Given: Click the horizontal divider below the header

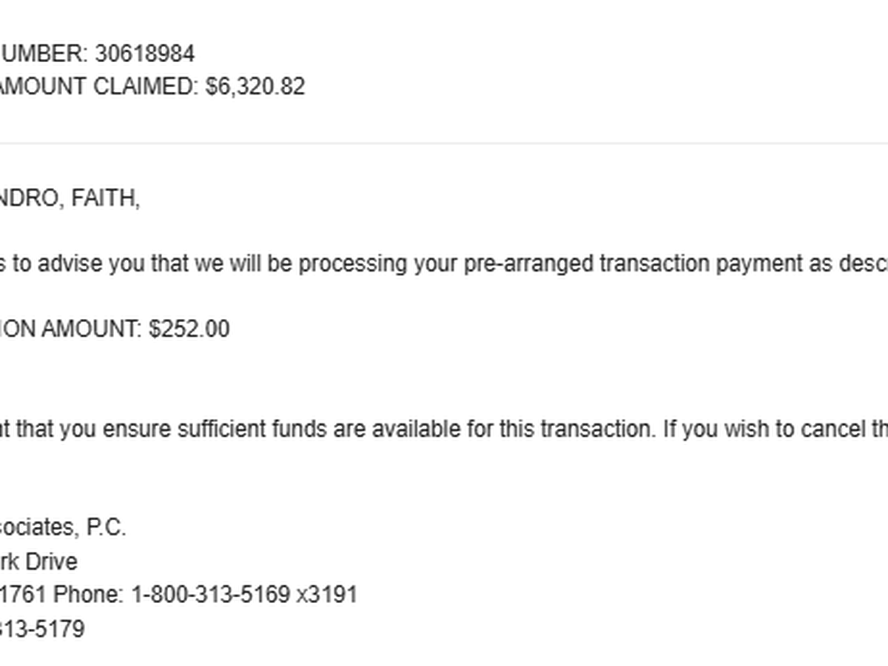Looking at the screenshot, I should tap(444, 144).
